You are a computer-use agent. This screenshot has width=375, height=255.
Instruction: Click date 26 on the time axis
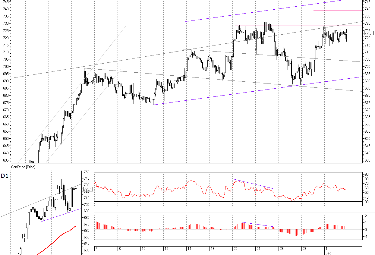tap(282, 249)
